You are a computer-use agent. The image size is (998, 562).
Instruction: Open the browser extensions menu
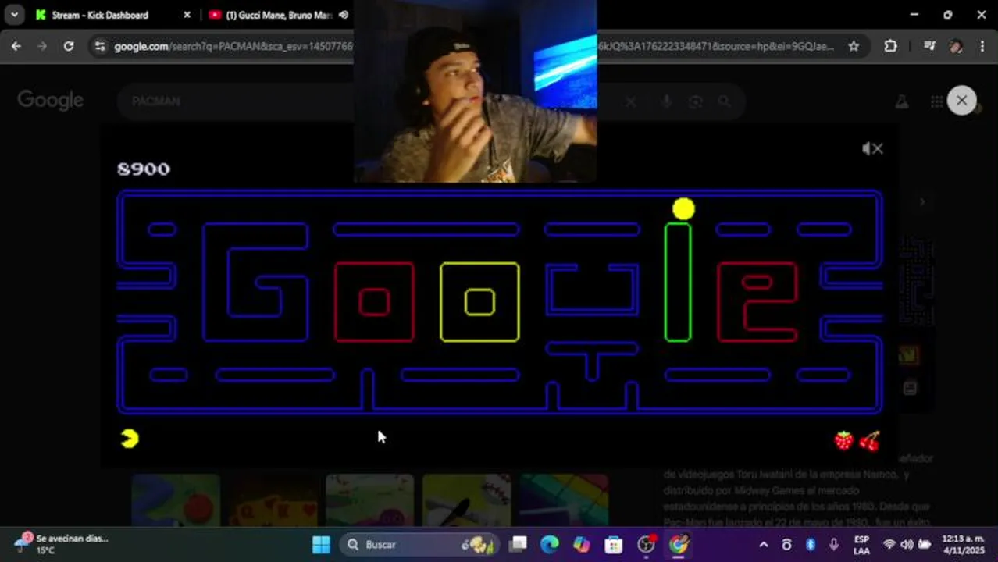click(x=890, y=46)
